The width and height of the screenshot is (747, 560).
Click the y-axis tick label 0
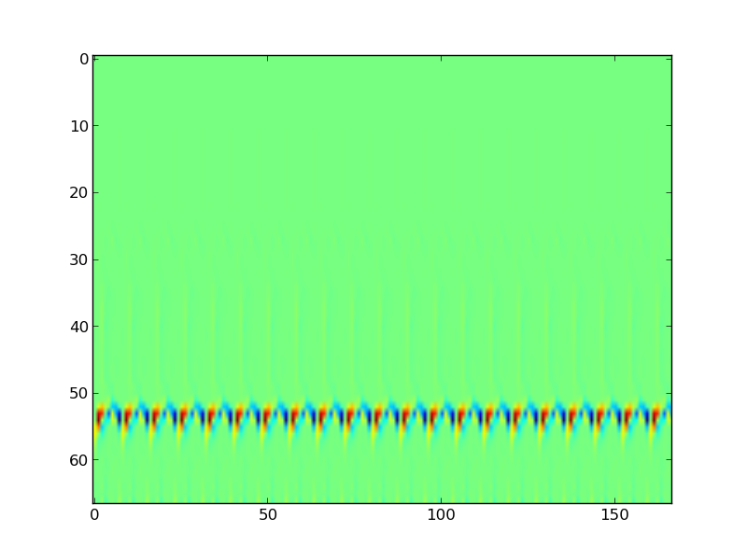point(82,59)
